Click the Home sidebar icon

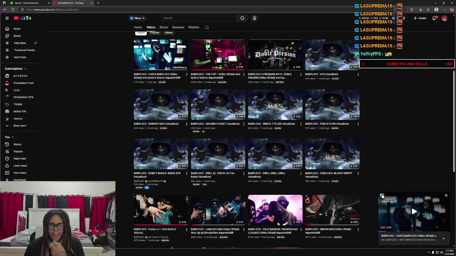pyautogui.click(x=7, y=29)
